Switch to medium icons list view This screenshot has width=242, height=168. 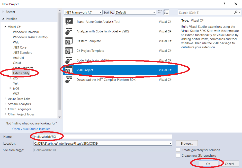pyautogui.click(x=166, y=12)
